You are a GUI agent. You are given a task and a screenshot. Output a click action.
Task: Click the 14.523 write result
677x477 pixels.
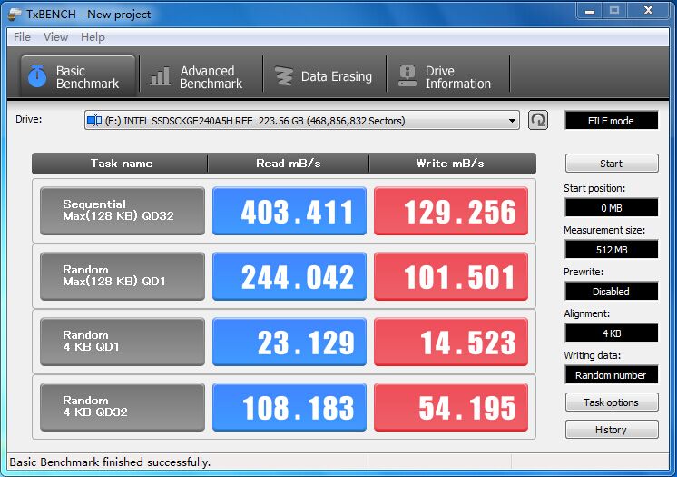pos(451,342)
